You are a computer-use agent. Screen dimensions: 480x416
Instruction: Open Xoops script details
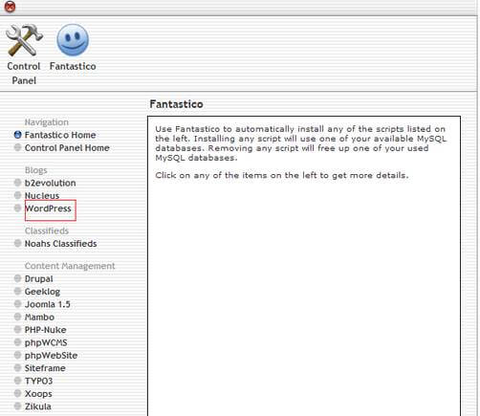pyautogui.click(x=38, y=394)
